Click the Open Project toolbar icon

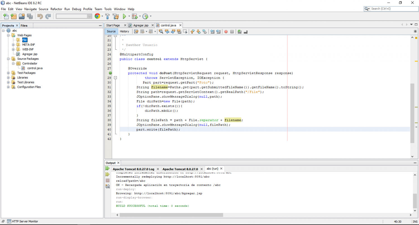pos(22,16)
